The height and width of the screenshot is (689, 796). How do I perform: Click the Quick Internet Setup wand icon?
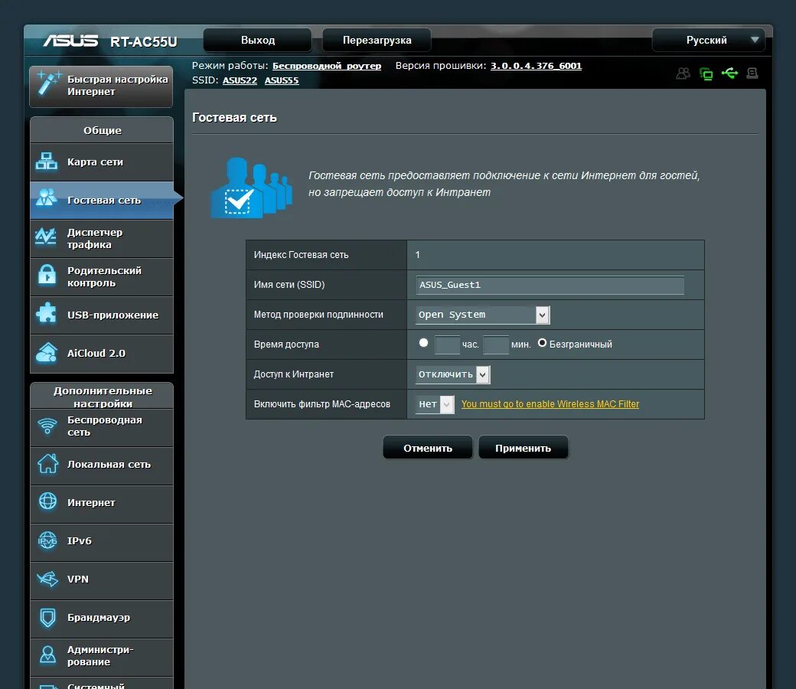pos(49,83)
